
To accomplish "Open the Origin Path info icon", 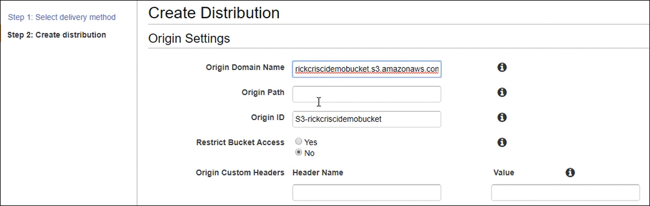I will click(502, 92).
